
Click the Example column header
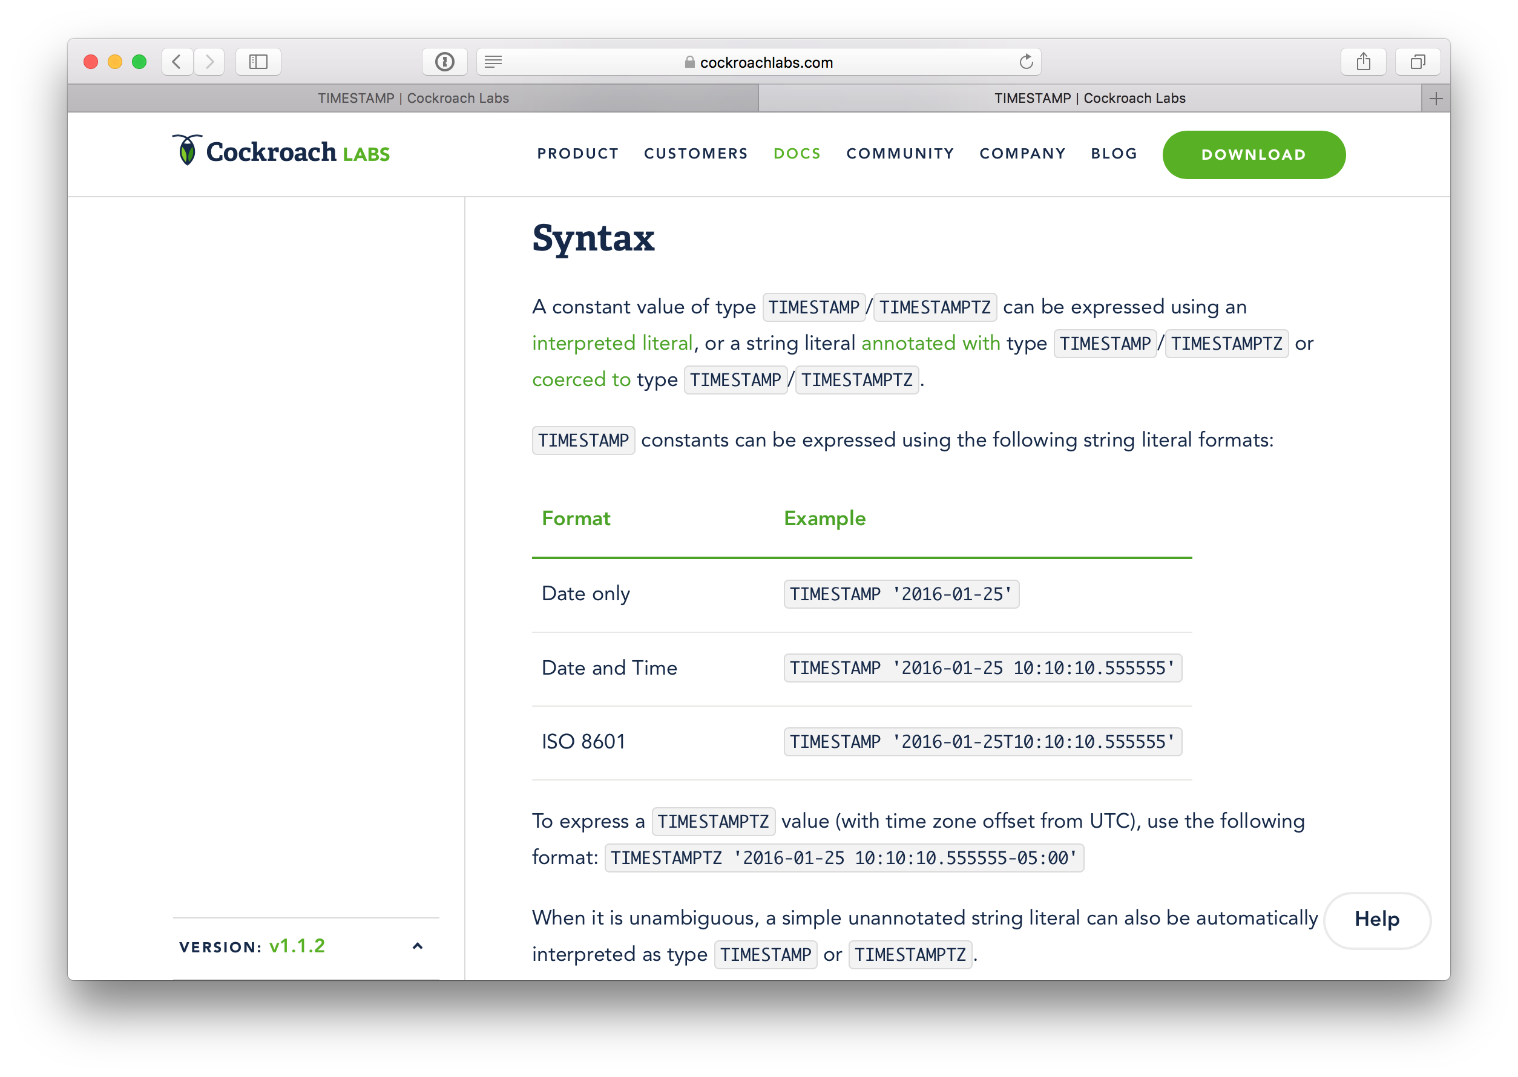point(825,519)
